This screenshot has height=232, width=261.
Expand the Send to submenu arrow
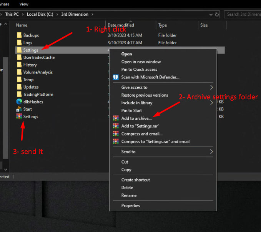point(211,152)
